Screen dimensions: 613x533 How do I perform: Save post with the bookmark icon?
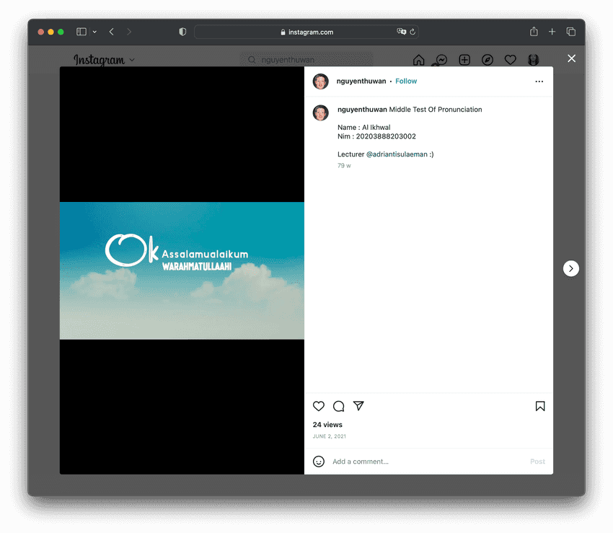coord(540,406)
